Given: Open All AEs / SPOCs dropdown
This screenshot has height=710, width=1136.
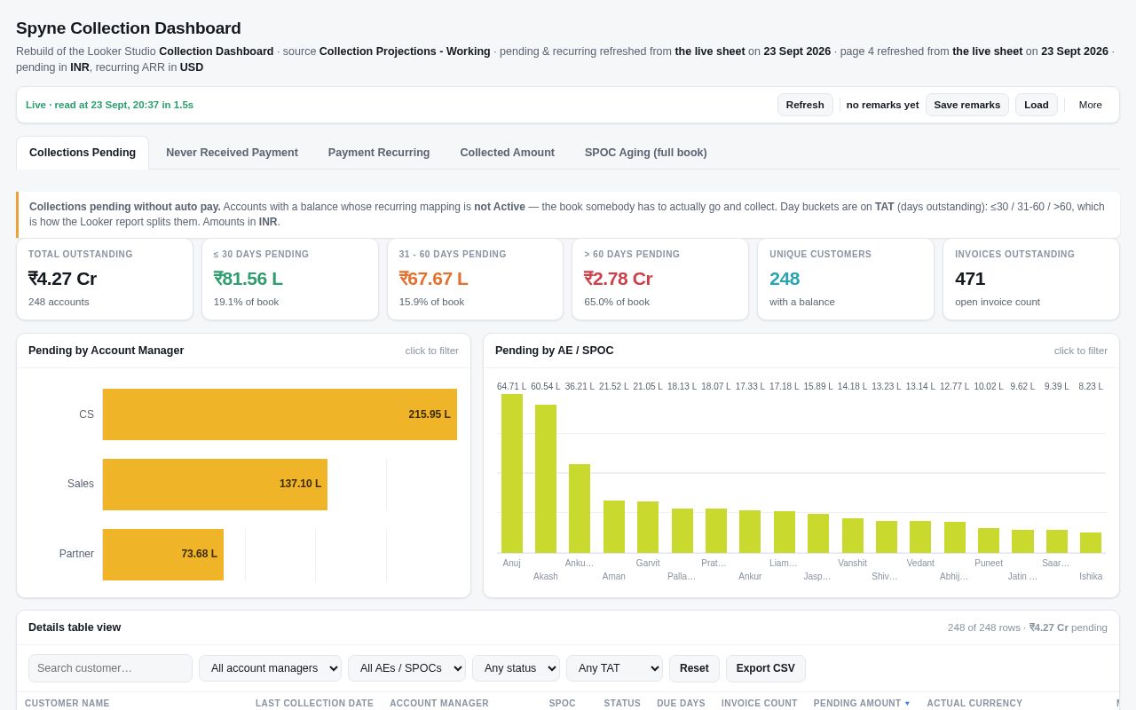Looking at the screenshot, I should pyautogui.click(x=406, y=668).
